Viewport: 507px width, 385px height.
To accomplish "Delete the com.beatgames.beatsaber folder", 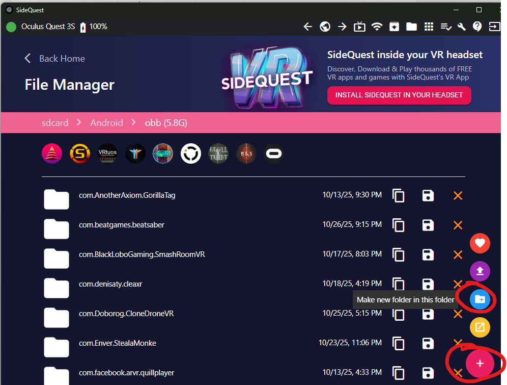I will (458, 225).
